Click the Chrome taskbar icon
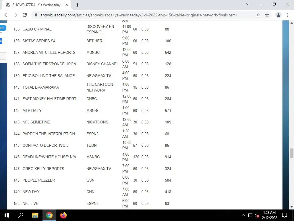The image size is (294, 221). coord(49,215)
